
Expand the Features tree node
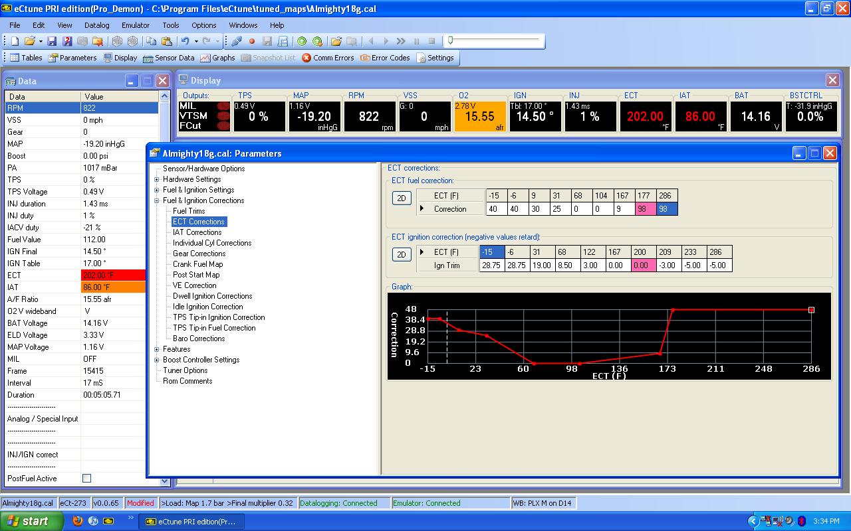pyautogui.click(x=157, y=349)
